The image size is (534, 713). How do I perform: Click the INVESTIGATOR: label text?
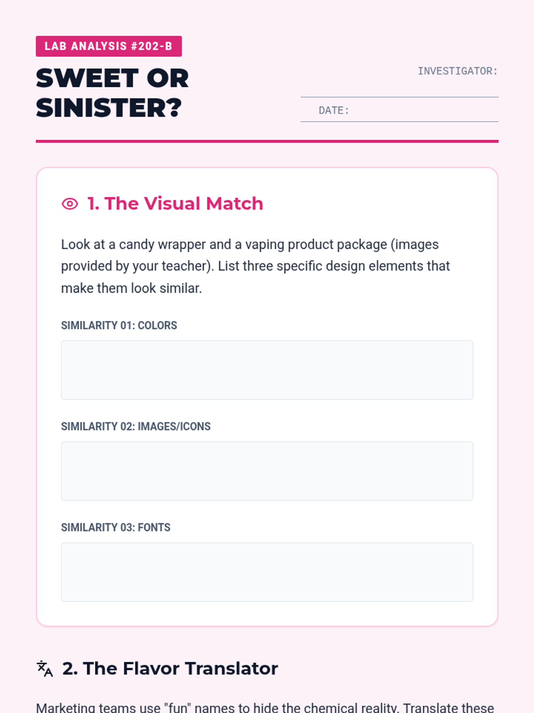[457, 71]
